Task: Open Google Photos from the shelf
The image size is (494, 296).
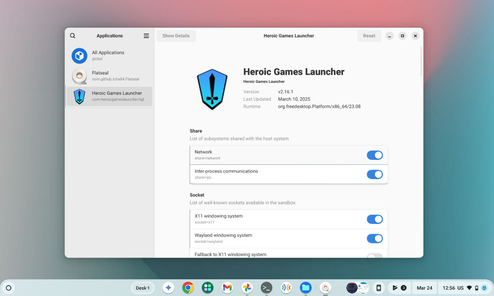Action: [x=247, y=288]
